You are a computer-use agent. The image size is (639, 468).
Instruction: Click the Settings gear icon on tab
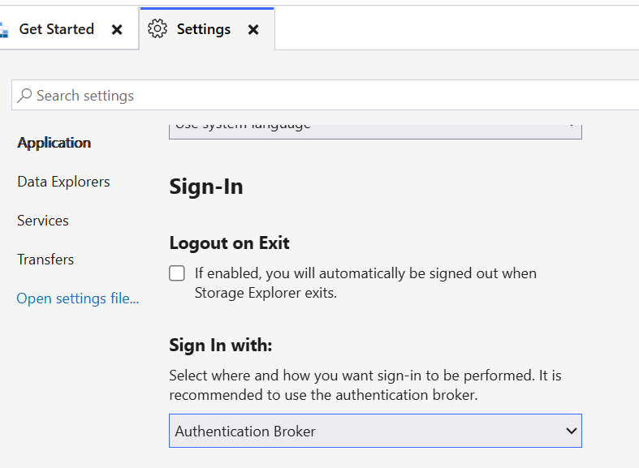[158, 29]
